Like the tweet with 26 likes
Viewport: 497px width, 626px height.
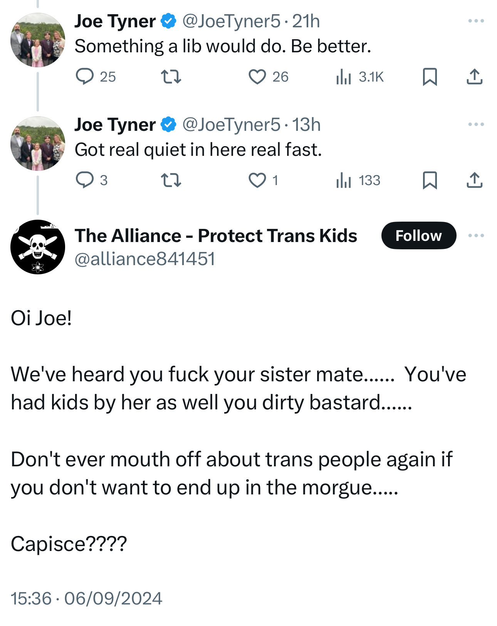click(x=257, y=76)
